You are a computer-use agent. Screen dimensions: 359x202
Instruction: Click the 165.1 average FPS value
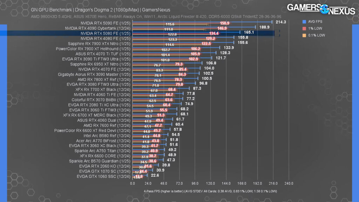pyautogui.click(x=249, y=33)
